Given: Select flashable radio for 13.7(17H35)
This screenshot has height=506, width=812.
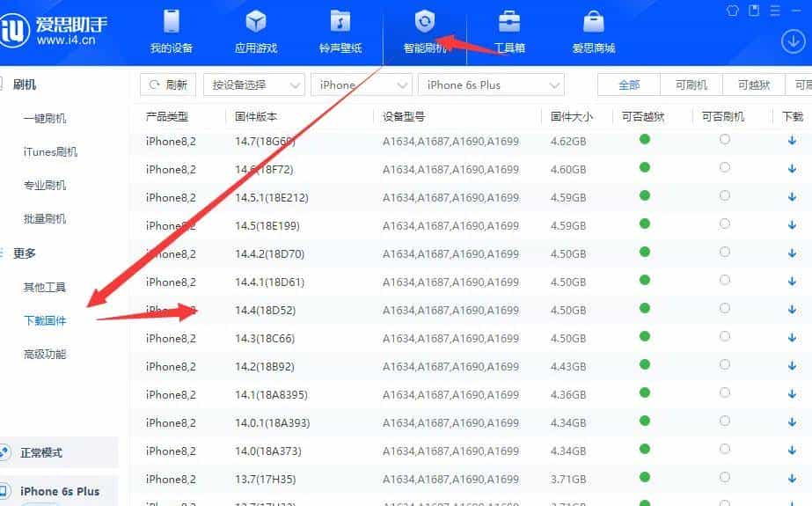Looking at the screenshot, I should tap(725, 477).
